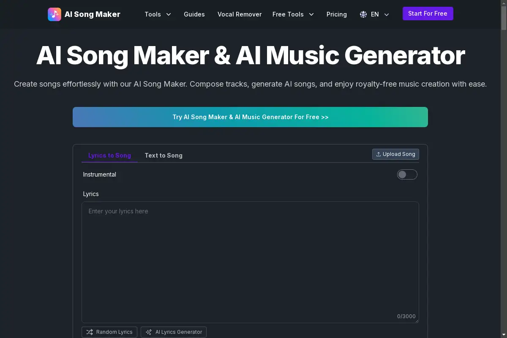Click the AI Song Maker logo icon
507x338 pixels.
coord(55,14)
